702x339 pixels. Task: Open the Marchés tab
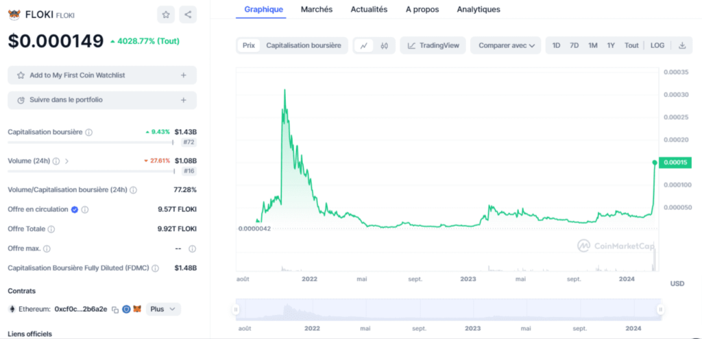[x=317, y=10]
